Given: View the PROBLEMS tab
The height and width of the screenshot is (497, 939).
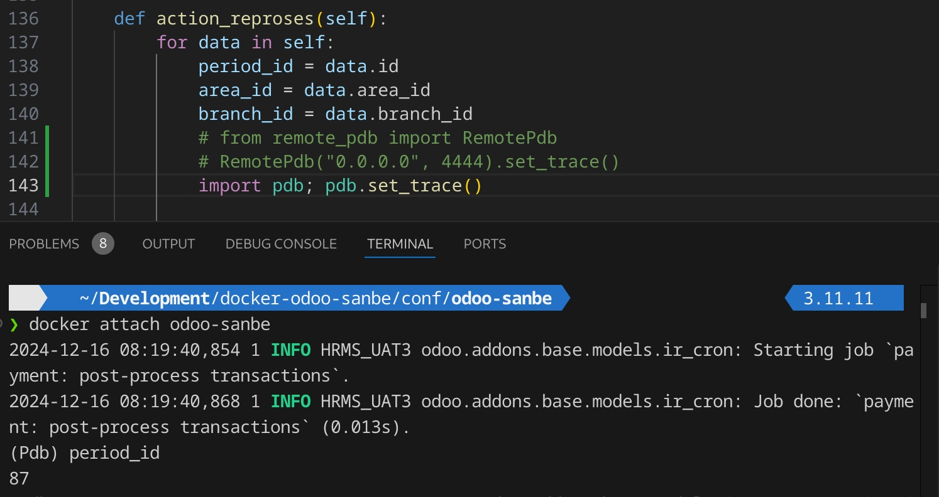Looking at the screenshot, I should click(44, 243).
